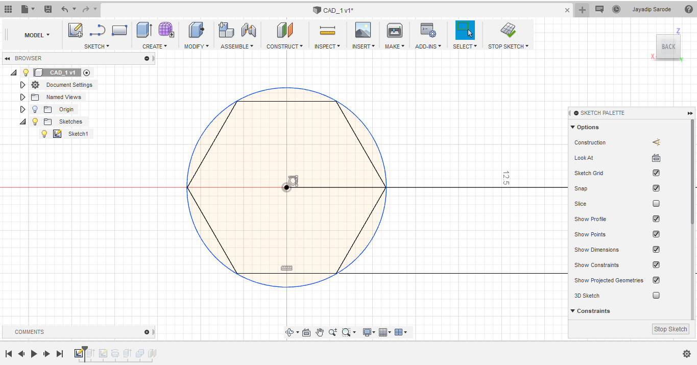Hide Sketch1 using its lightbulb icon
This screenshot has width=697, height=365.
[x=44, y=134]
